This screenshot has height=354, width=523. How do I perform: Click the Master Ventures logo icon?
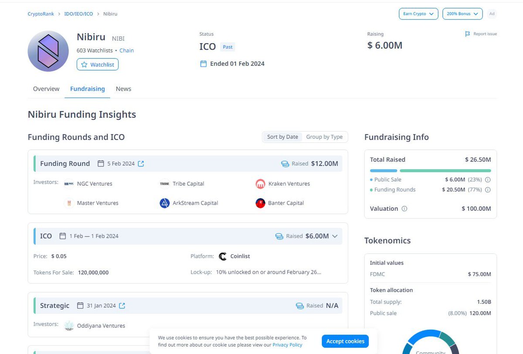point(69,203)
